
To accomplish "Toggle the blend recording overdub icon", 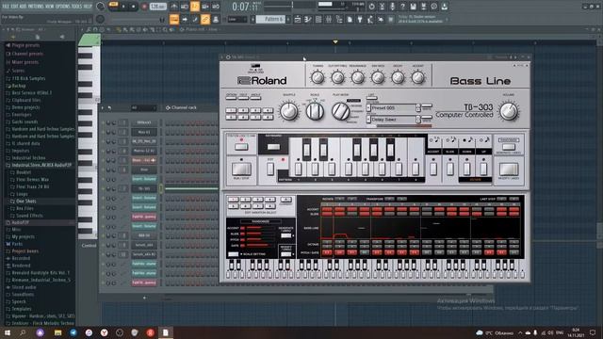I will click(x=205, y=7).
